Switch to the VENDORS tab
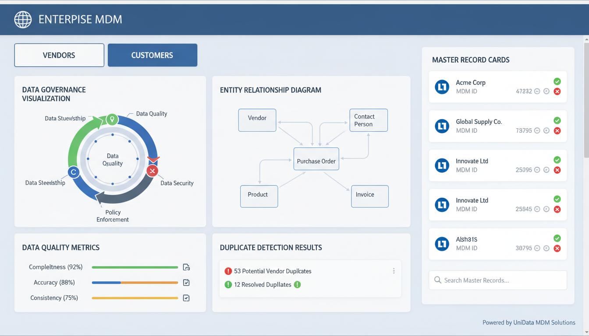 (59, 55)
